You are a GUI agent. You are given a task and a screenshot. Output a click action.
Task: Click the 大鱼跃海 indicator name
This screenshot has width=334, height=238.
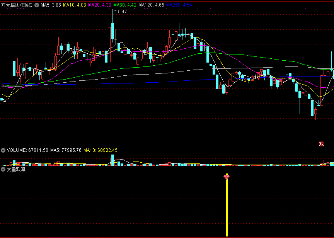point(16,170)
